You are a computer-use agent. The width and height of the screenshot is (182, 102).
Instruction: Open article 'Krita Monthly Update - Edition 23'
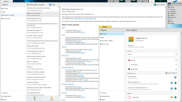tap(42, 52)
